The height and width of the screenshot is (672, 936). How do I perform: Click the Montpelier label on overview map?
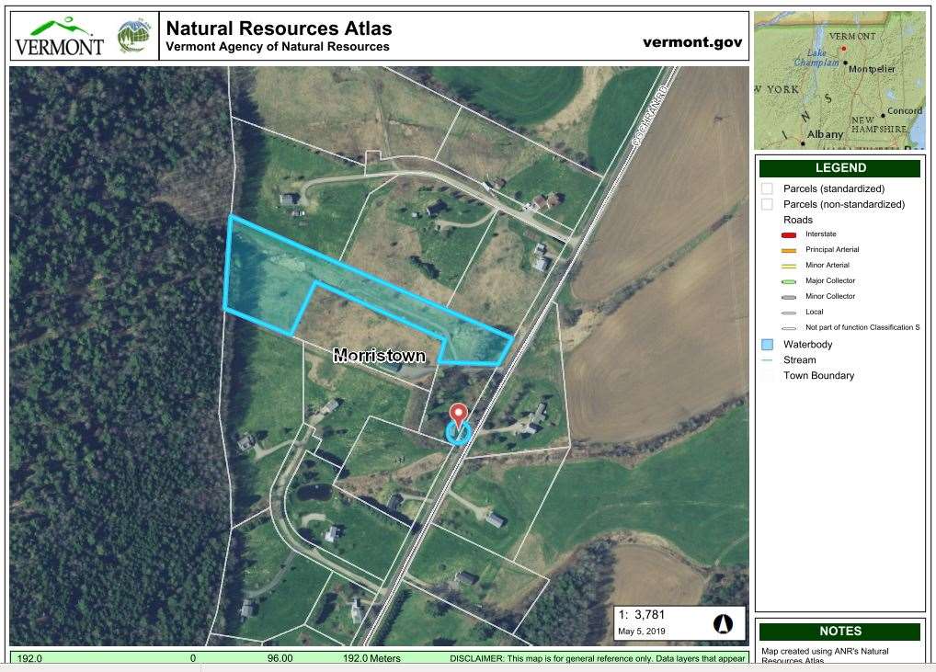coord(872,69)
